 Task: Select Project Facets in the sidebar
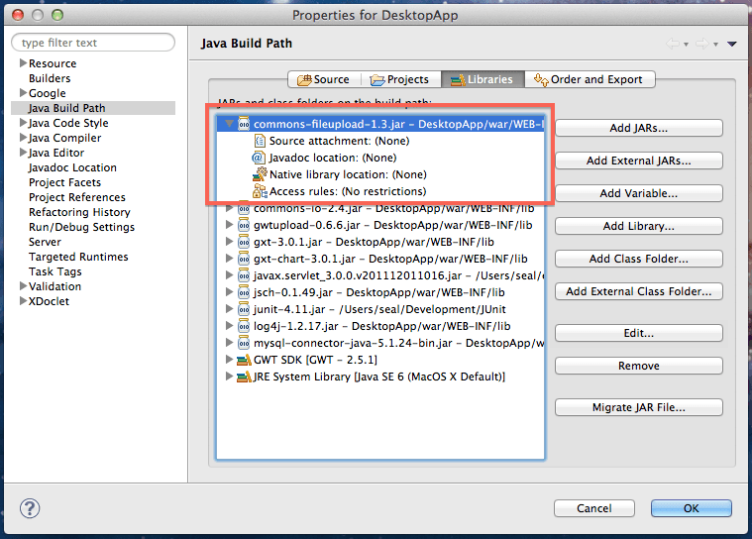click(x=64, y=182)
